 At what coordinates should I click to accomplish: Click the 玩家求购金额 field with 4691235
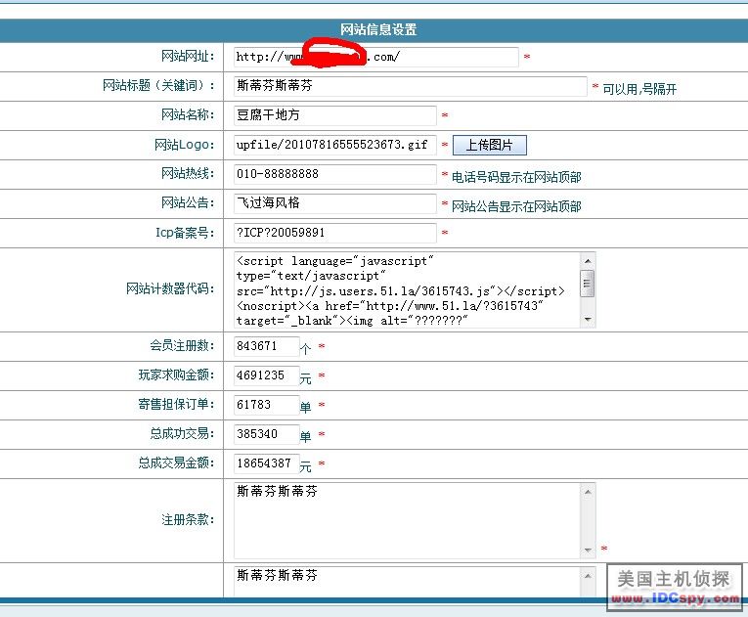pyautogui.click(x=266, y=375)
